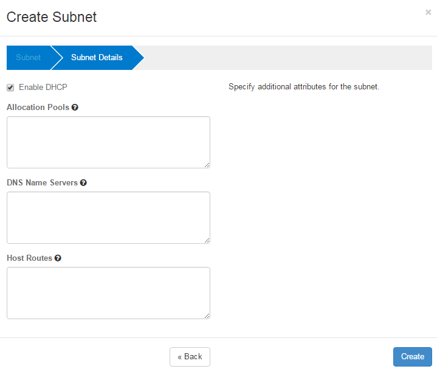Focus the Allocation Pools text area
The image size is (437, 369).
click(108, 142)
